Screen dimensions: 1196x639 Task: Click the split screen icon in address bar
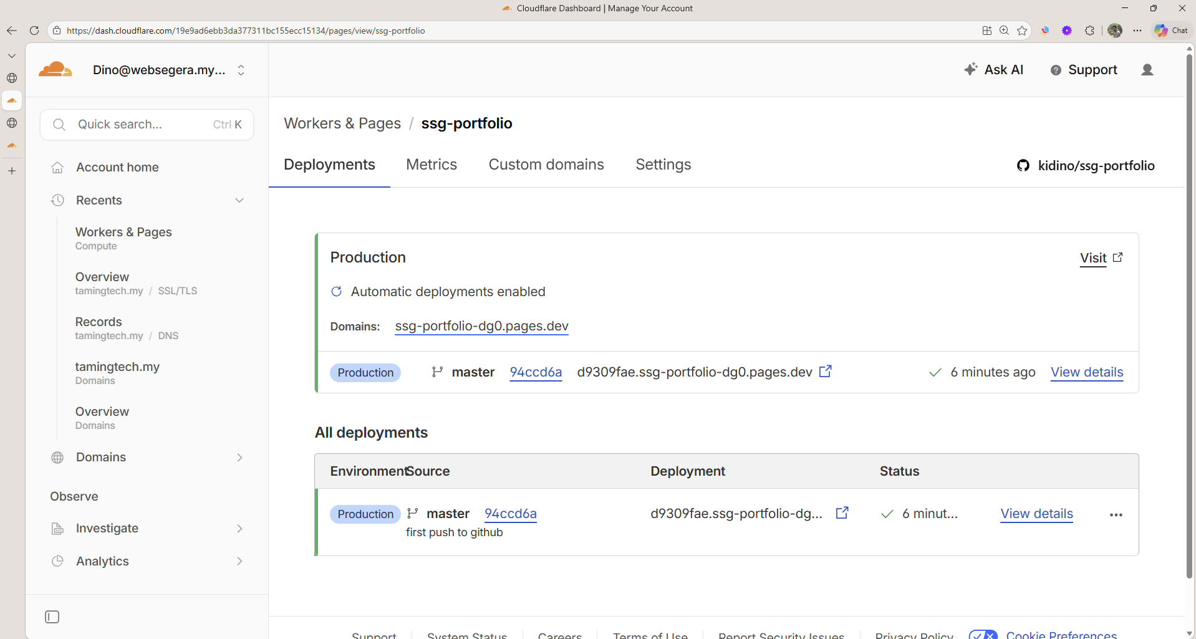pos(987,31)
